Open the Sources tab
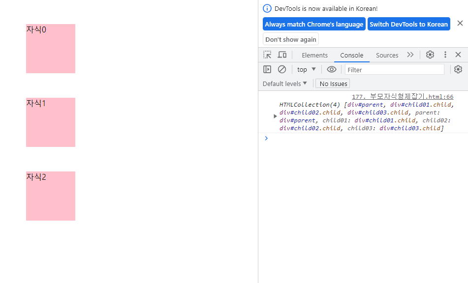Viewport: 468px width, 283px height. (x=387, y=55)
